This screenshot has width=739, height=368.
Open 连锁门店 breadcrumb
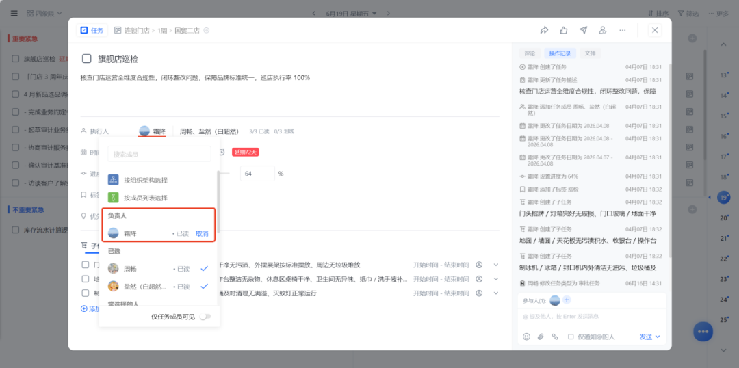[137, 30]
